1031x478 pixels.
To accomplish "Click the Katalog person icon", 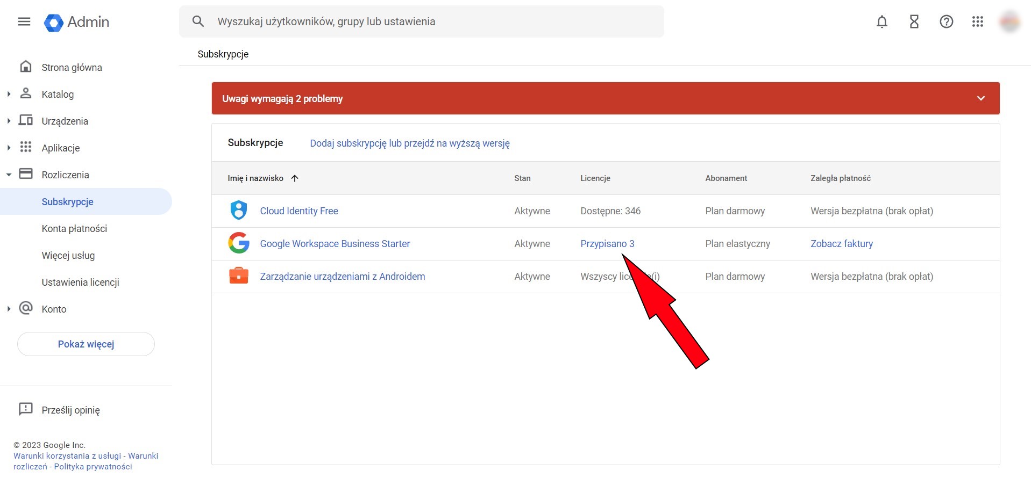I will point(26,93).
